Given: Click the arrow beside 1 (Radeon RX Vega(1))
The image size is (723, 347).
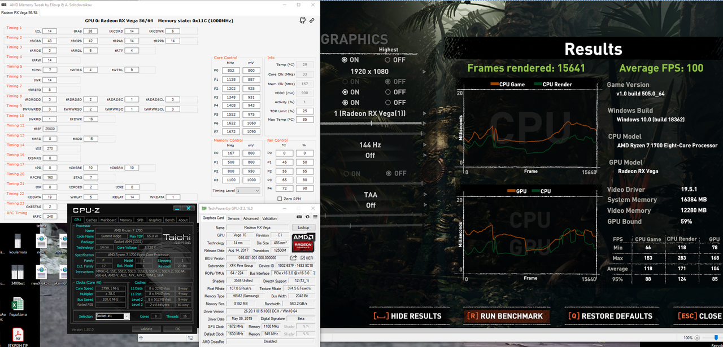Looking at the screenshot, I should click(424, 113).
